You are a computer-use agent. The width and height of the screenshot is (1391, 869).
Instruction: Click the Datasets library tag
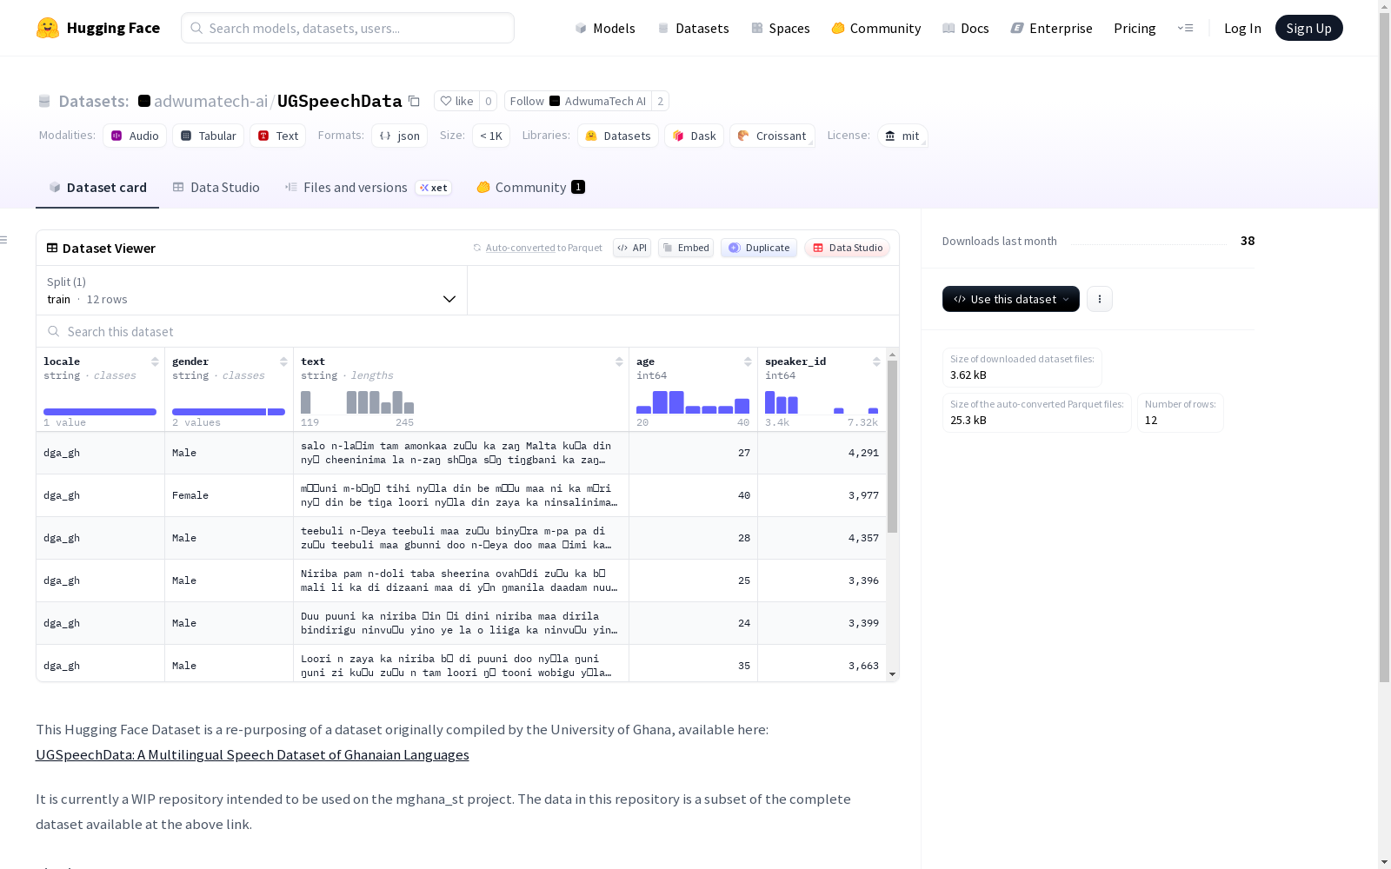pyautogui.click(x=618, y=136)
